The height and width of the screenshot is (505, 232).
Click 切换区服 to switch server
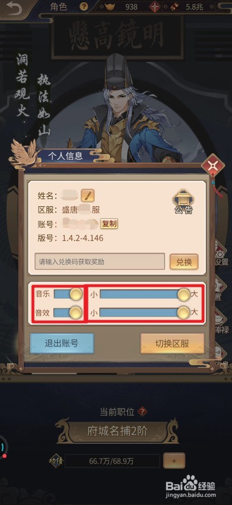172,343
